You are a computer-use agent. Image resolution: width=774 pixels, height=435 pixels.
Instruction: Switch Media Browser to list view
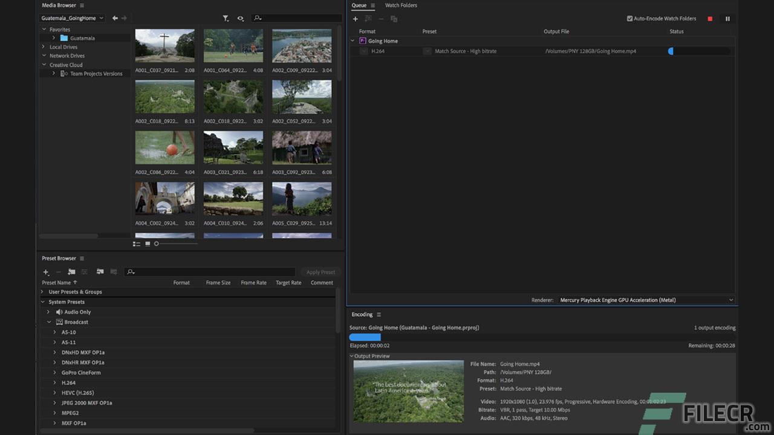point(137,243)
